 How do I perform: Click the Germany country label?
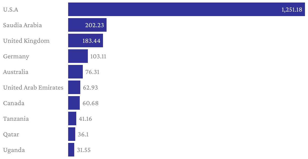pos(16,57)
